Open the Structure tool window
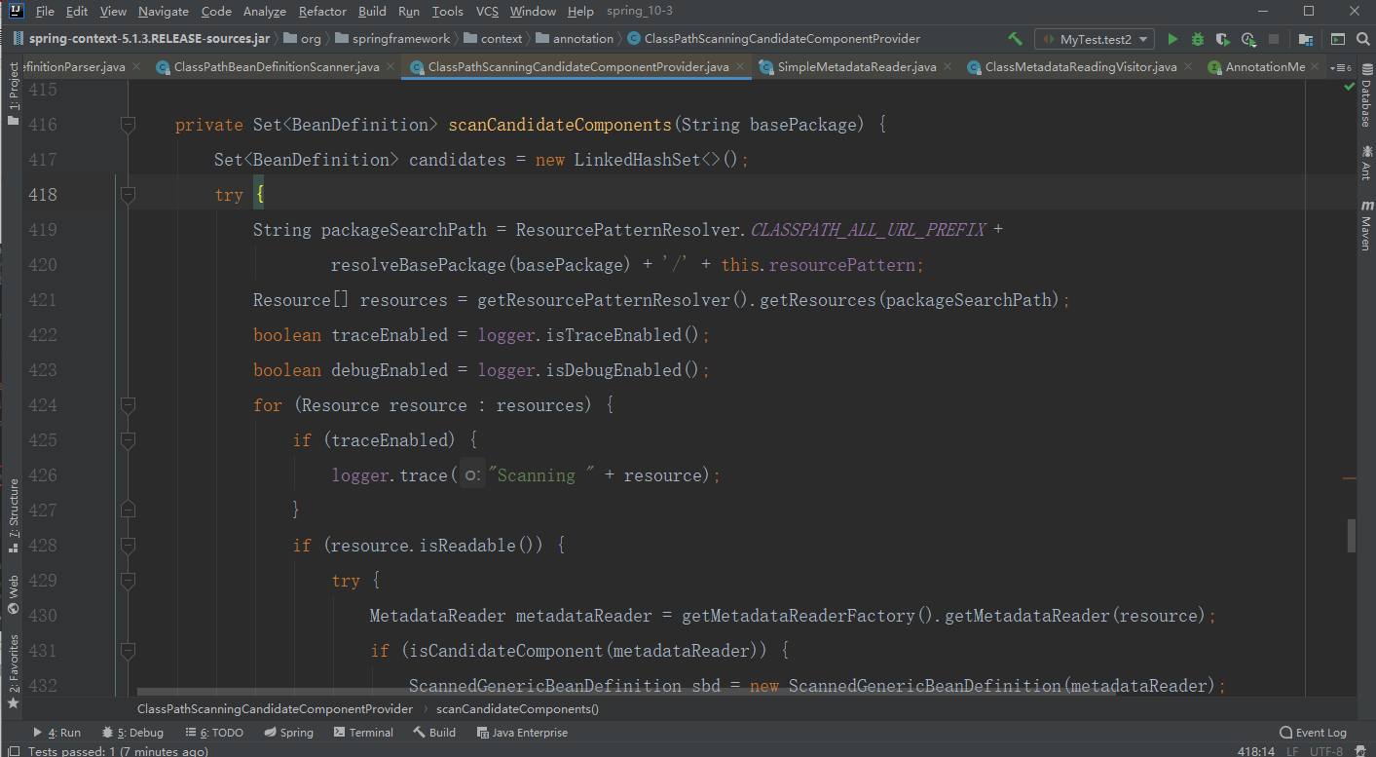1376x757 pixels. 13,516
